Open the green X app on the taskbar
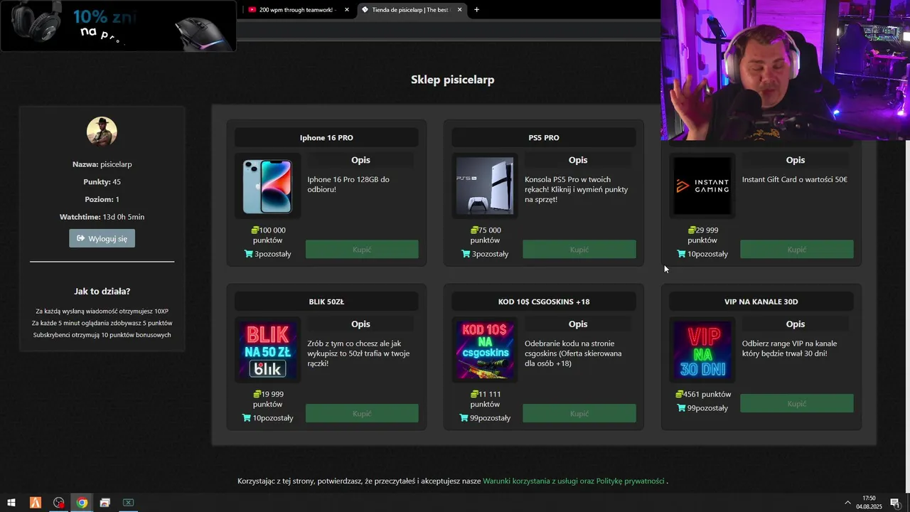The width and height of the screenshot is (910, 512). pyautogui.click(x=128, y=503)
